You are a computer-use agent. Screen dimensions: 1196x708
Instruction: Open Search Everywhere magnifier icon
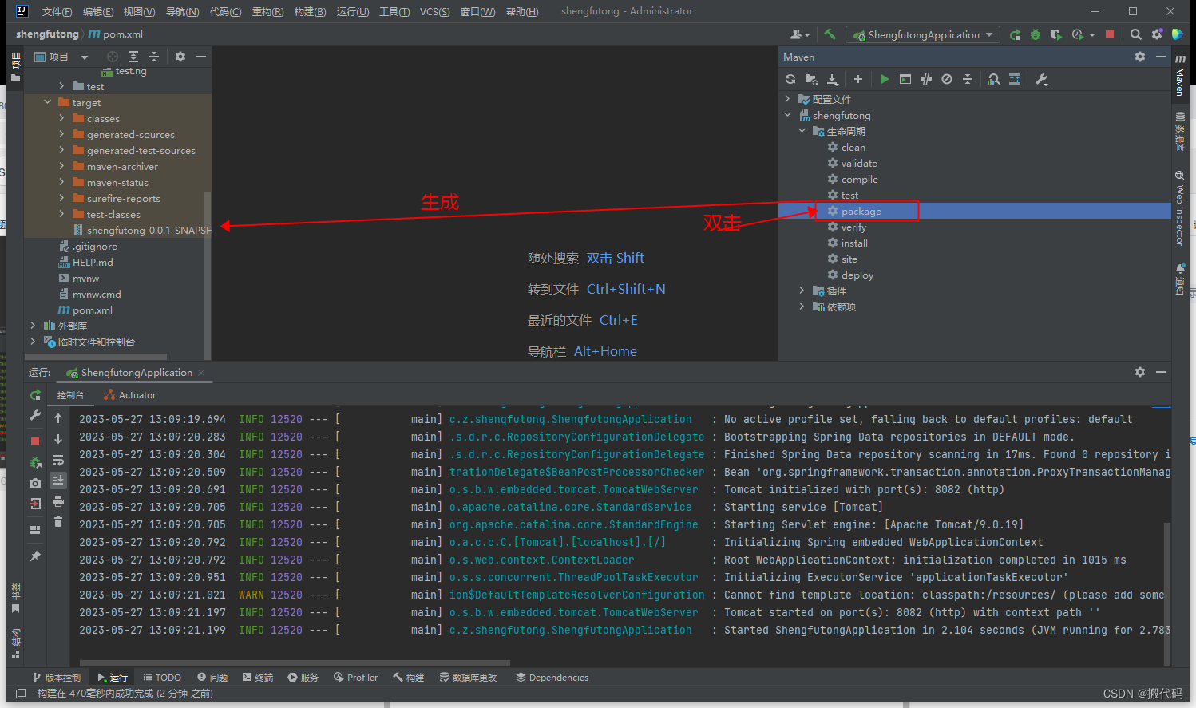point(1136,34)
